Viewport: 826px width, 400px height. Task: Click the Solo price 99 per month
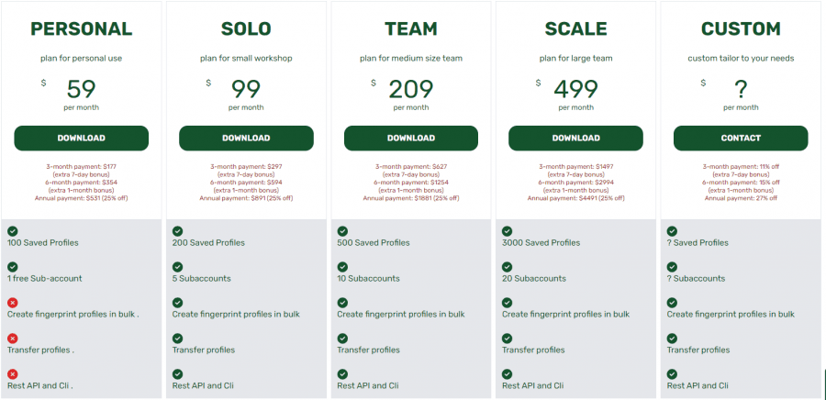pos(246,94)
